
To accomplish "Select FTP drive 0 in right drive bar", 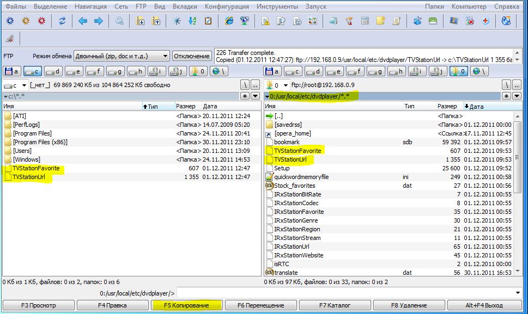I will pos(459,71).
